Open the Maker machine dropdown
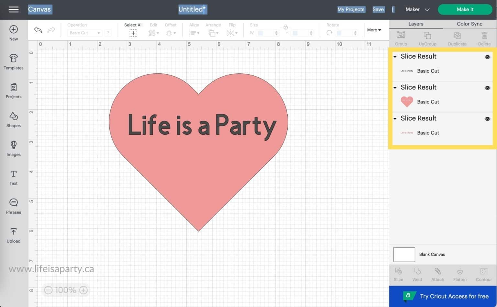Viewport: 497px width, 307px height. point(417,9)
